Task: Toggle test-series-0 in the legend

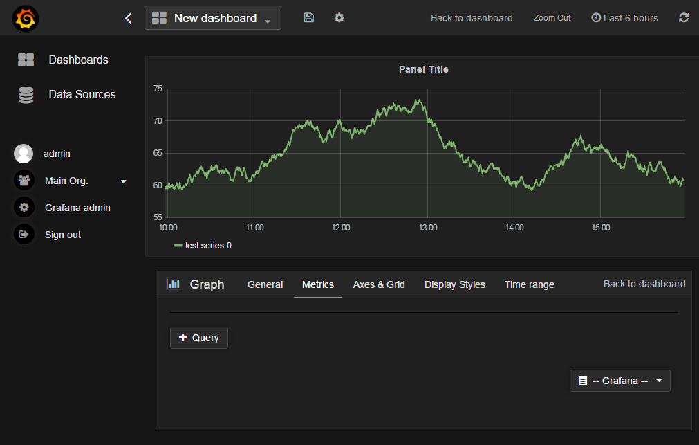Action: 208,246
